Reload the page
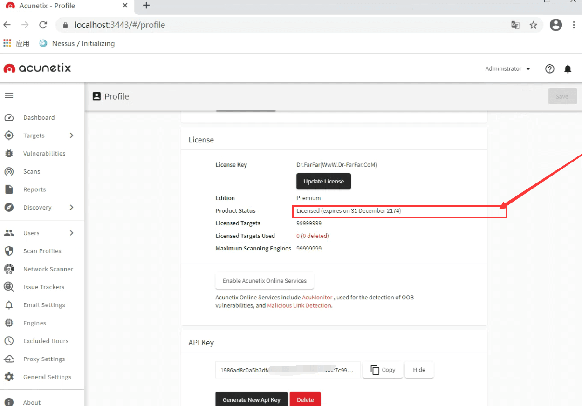Image resolution: width=582 pixels, height=406 pixels. tap(43, 25)
